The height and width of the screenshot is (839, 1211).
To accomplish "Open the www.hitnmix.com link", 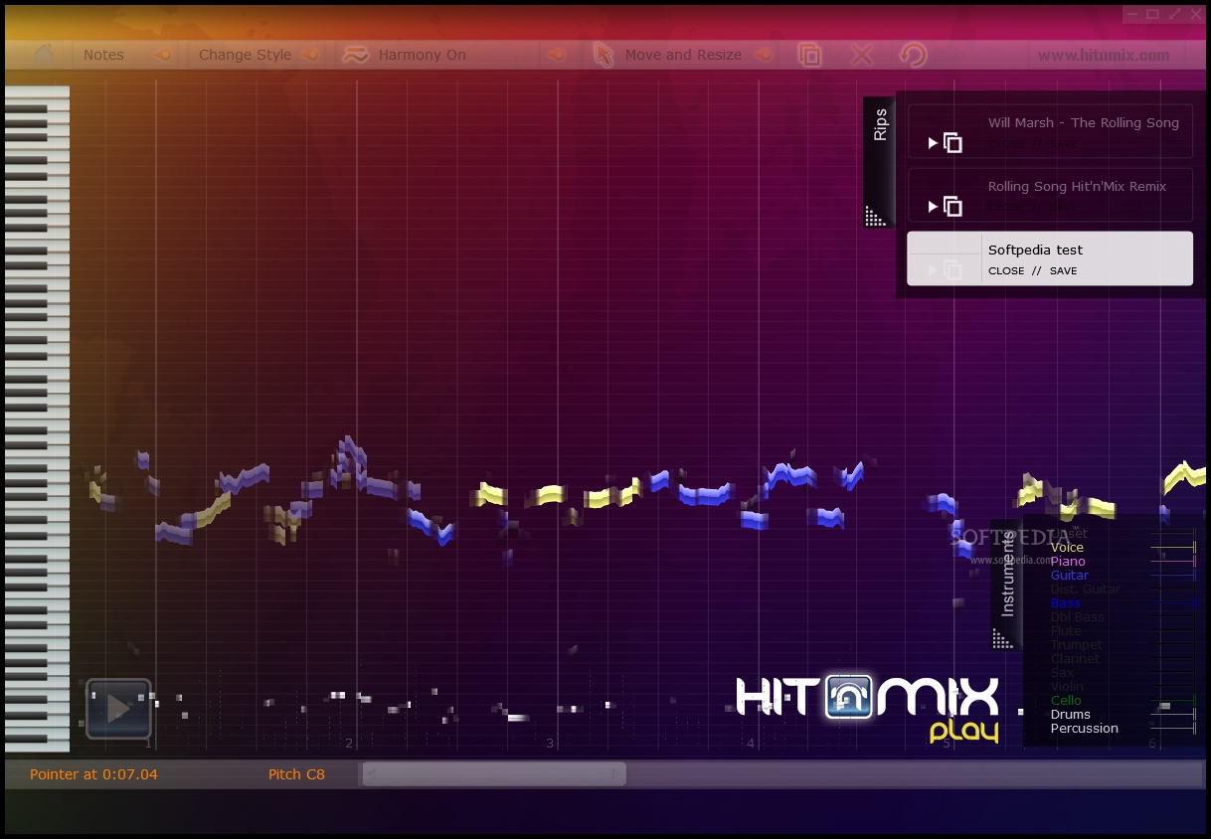I will (x=1104, y=56).
